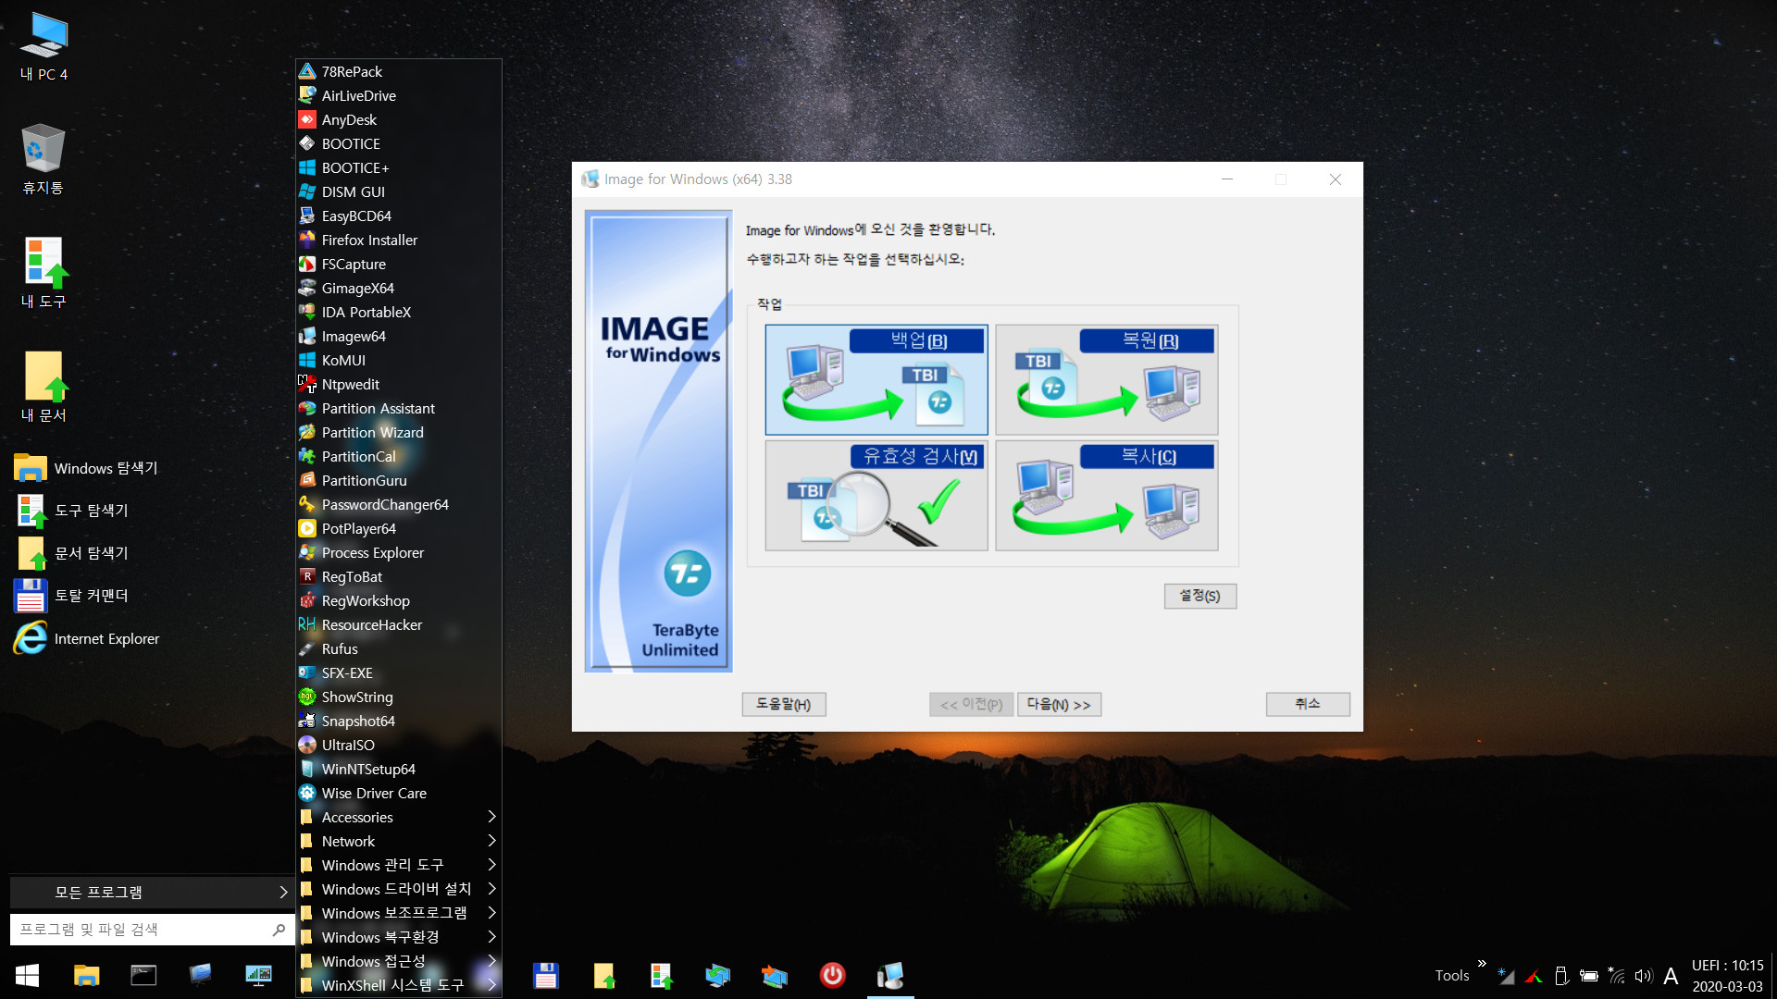This screenshot has height=999, width=1777.
Task: Click the KoMUI icon
Action: pos(307,360)
